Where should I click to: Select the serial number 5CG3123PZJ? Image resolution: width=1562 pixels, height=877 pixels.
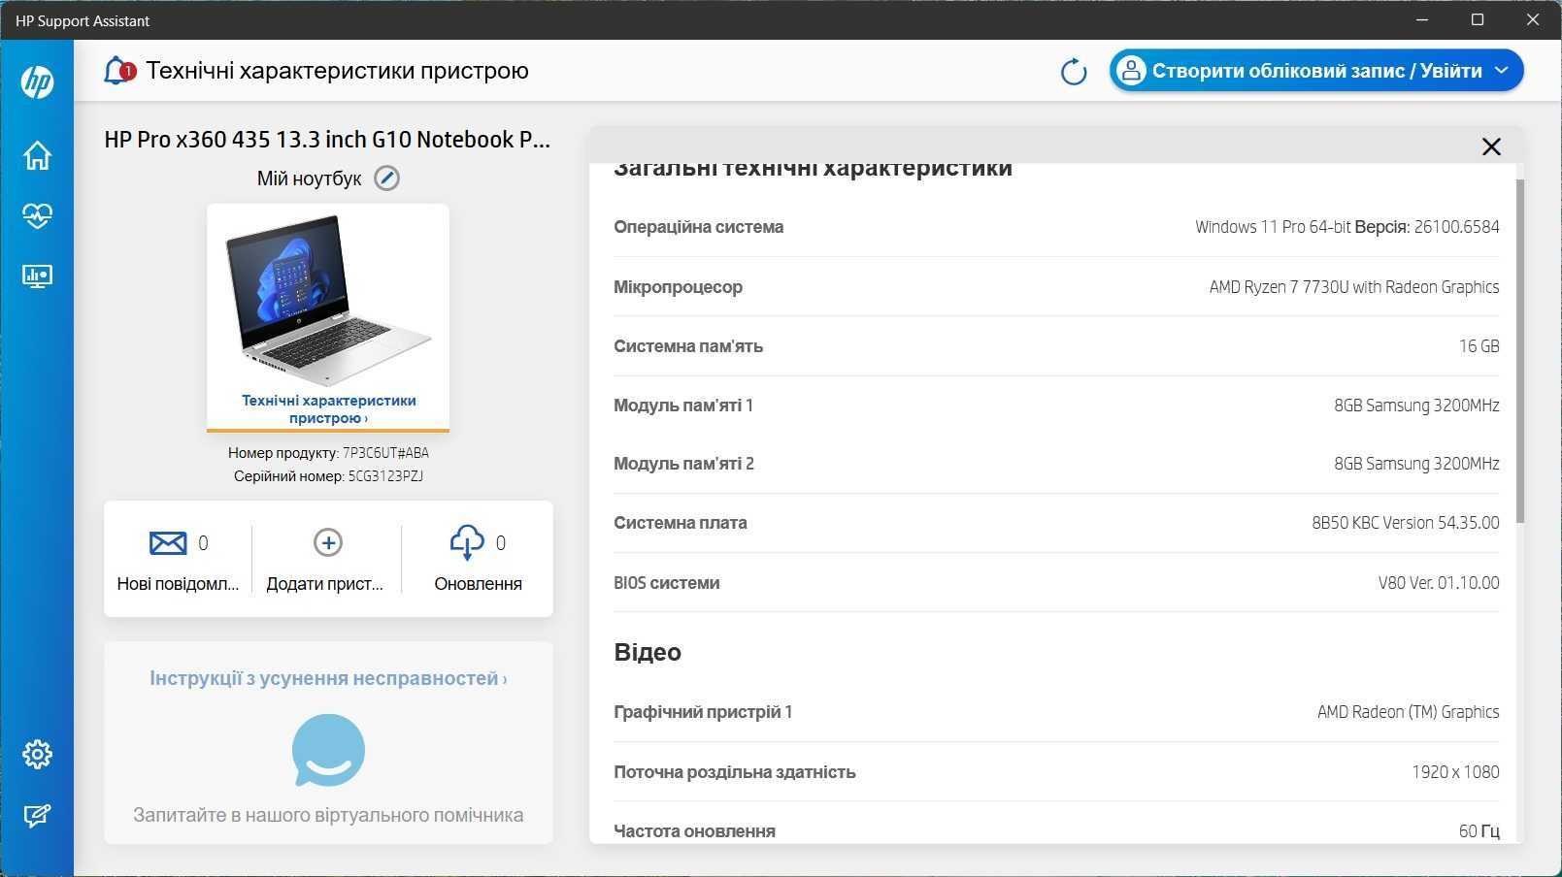(x=385, y=476)
